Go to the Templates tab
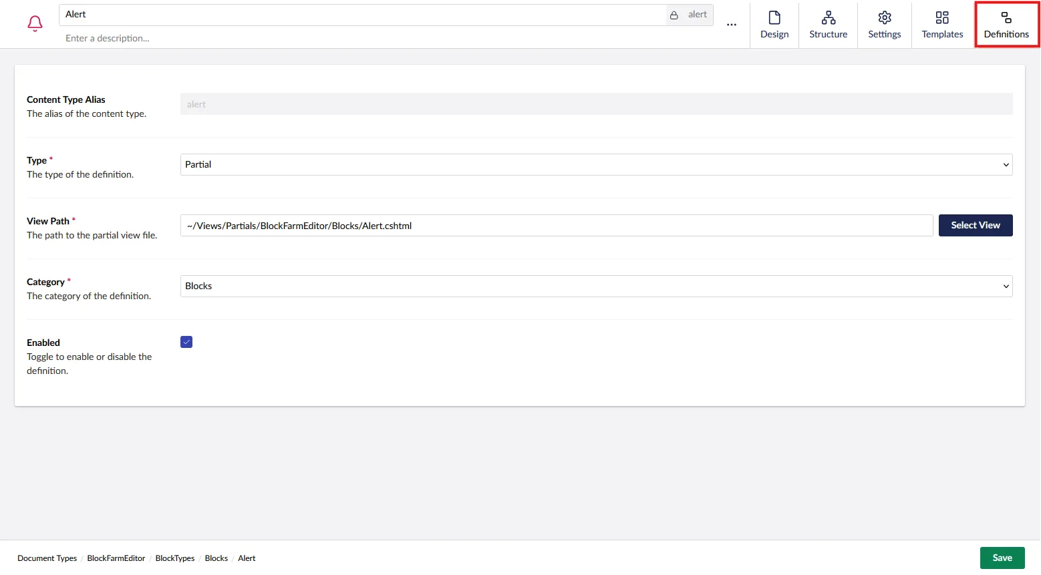This screenshot has height=575, width=1041. point(942,25)
